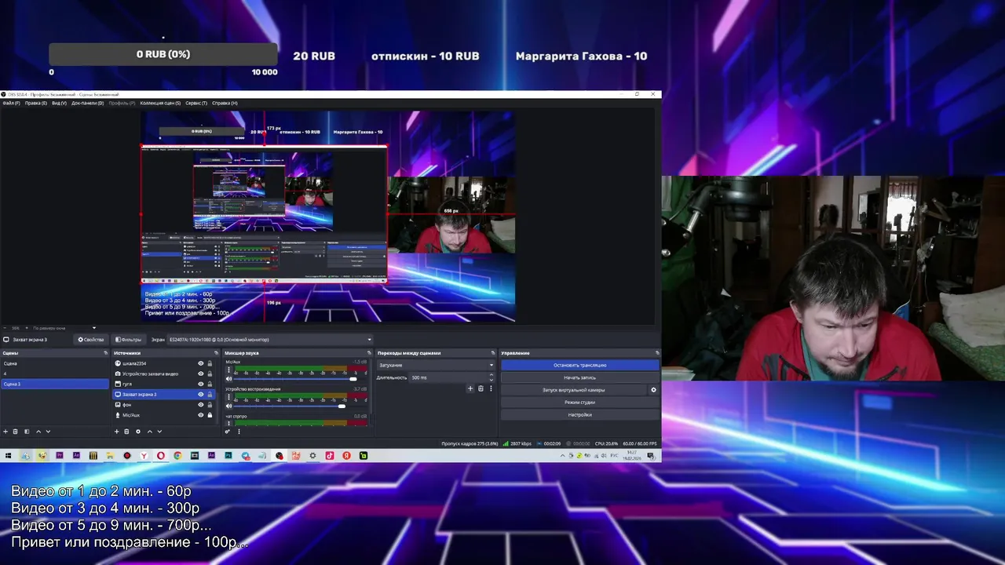Image resolution: width=1005 pixels, height=565 pixels.
Task: Click Начать запись button
Action: tap(579, 377)
